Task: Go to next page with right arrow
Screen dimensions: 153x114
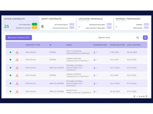Action: tap(146, 96)
